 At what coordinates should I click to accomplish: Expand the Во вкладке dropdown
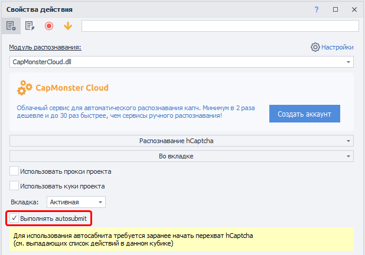181,156
